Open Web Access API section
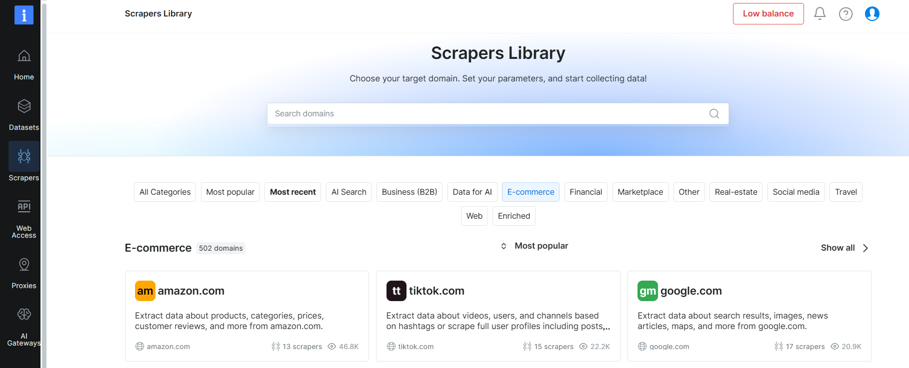The height and width of the screenshot is (368, 909). point(24,220)
